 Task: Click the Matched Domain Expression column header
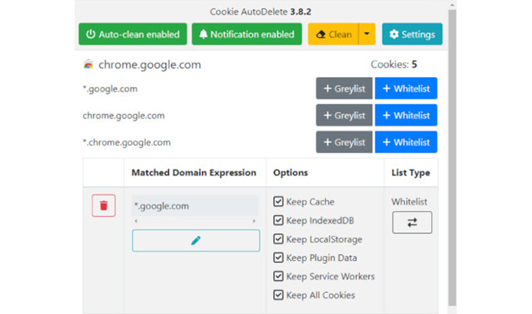click(194, 172)
